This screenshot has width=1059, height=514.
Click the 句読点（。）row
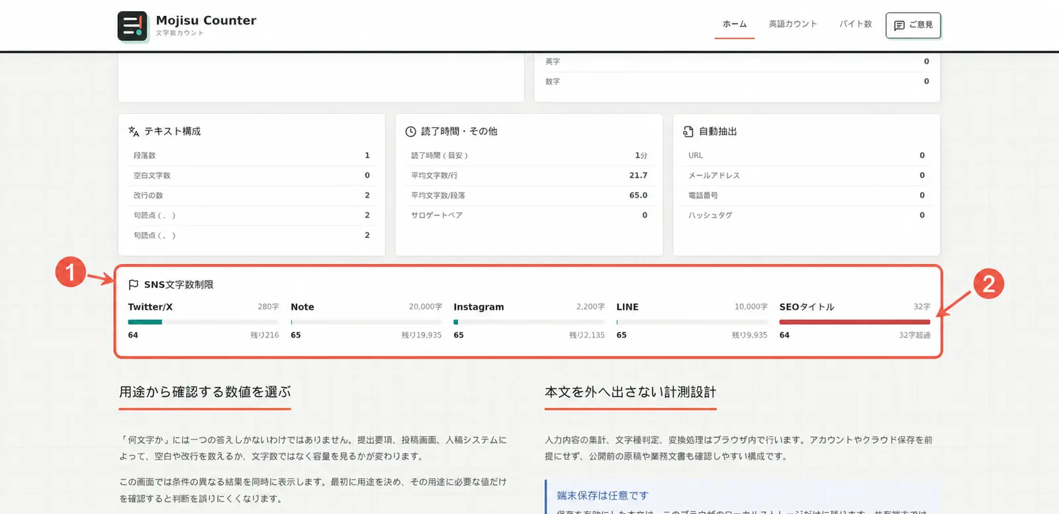[252, 235]
